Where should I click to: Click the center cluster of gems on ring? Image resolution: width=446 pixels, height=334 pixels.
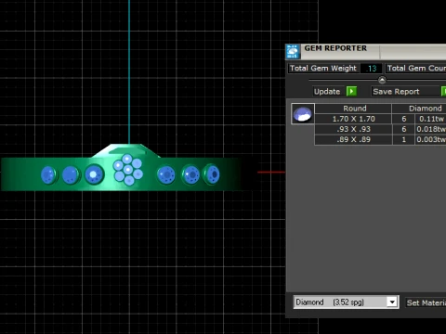click(x=127, y=170)
